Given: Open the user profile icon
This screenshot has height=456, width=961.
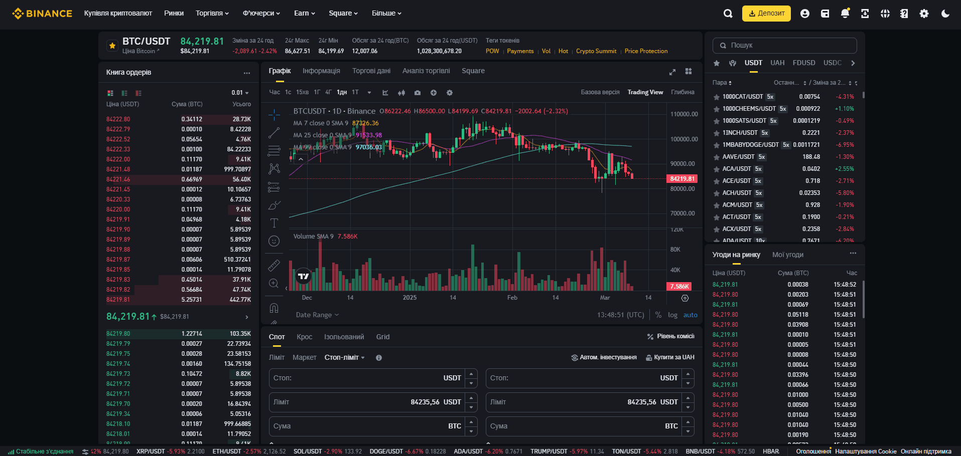Looking at the screenshot, I should click(805, 14).
